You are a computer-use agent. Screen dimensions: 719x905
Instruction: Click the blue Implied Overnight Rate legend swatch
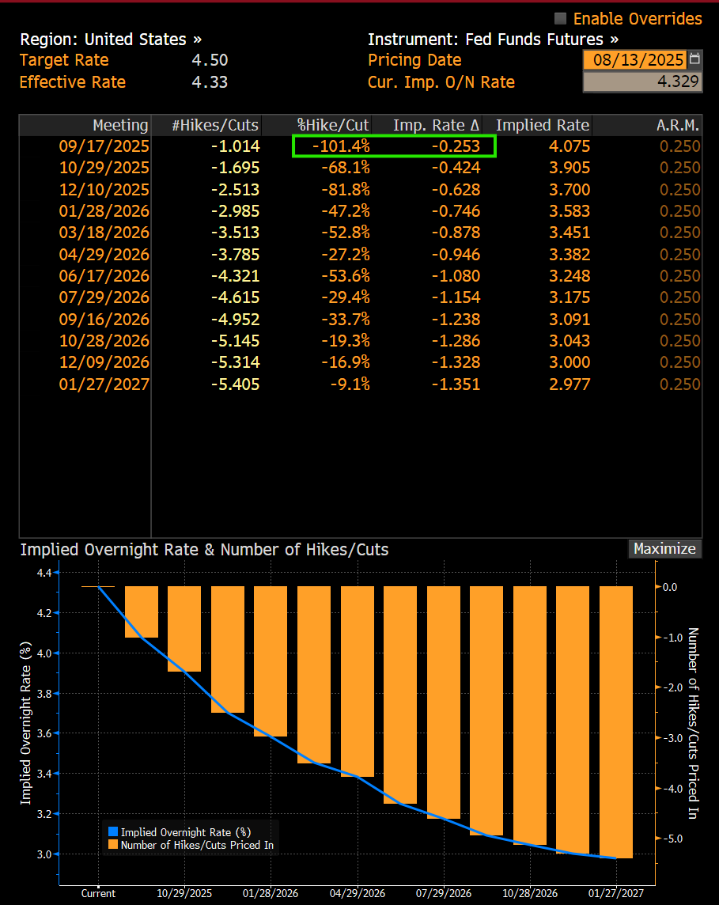tap(113, 831)
